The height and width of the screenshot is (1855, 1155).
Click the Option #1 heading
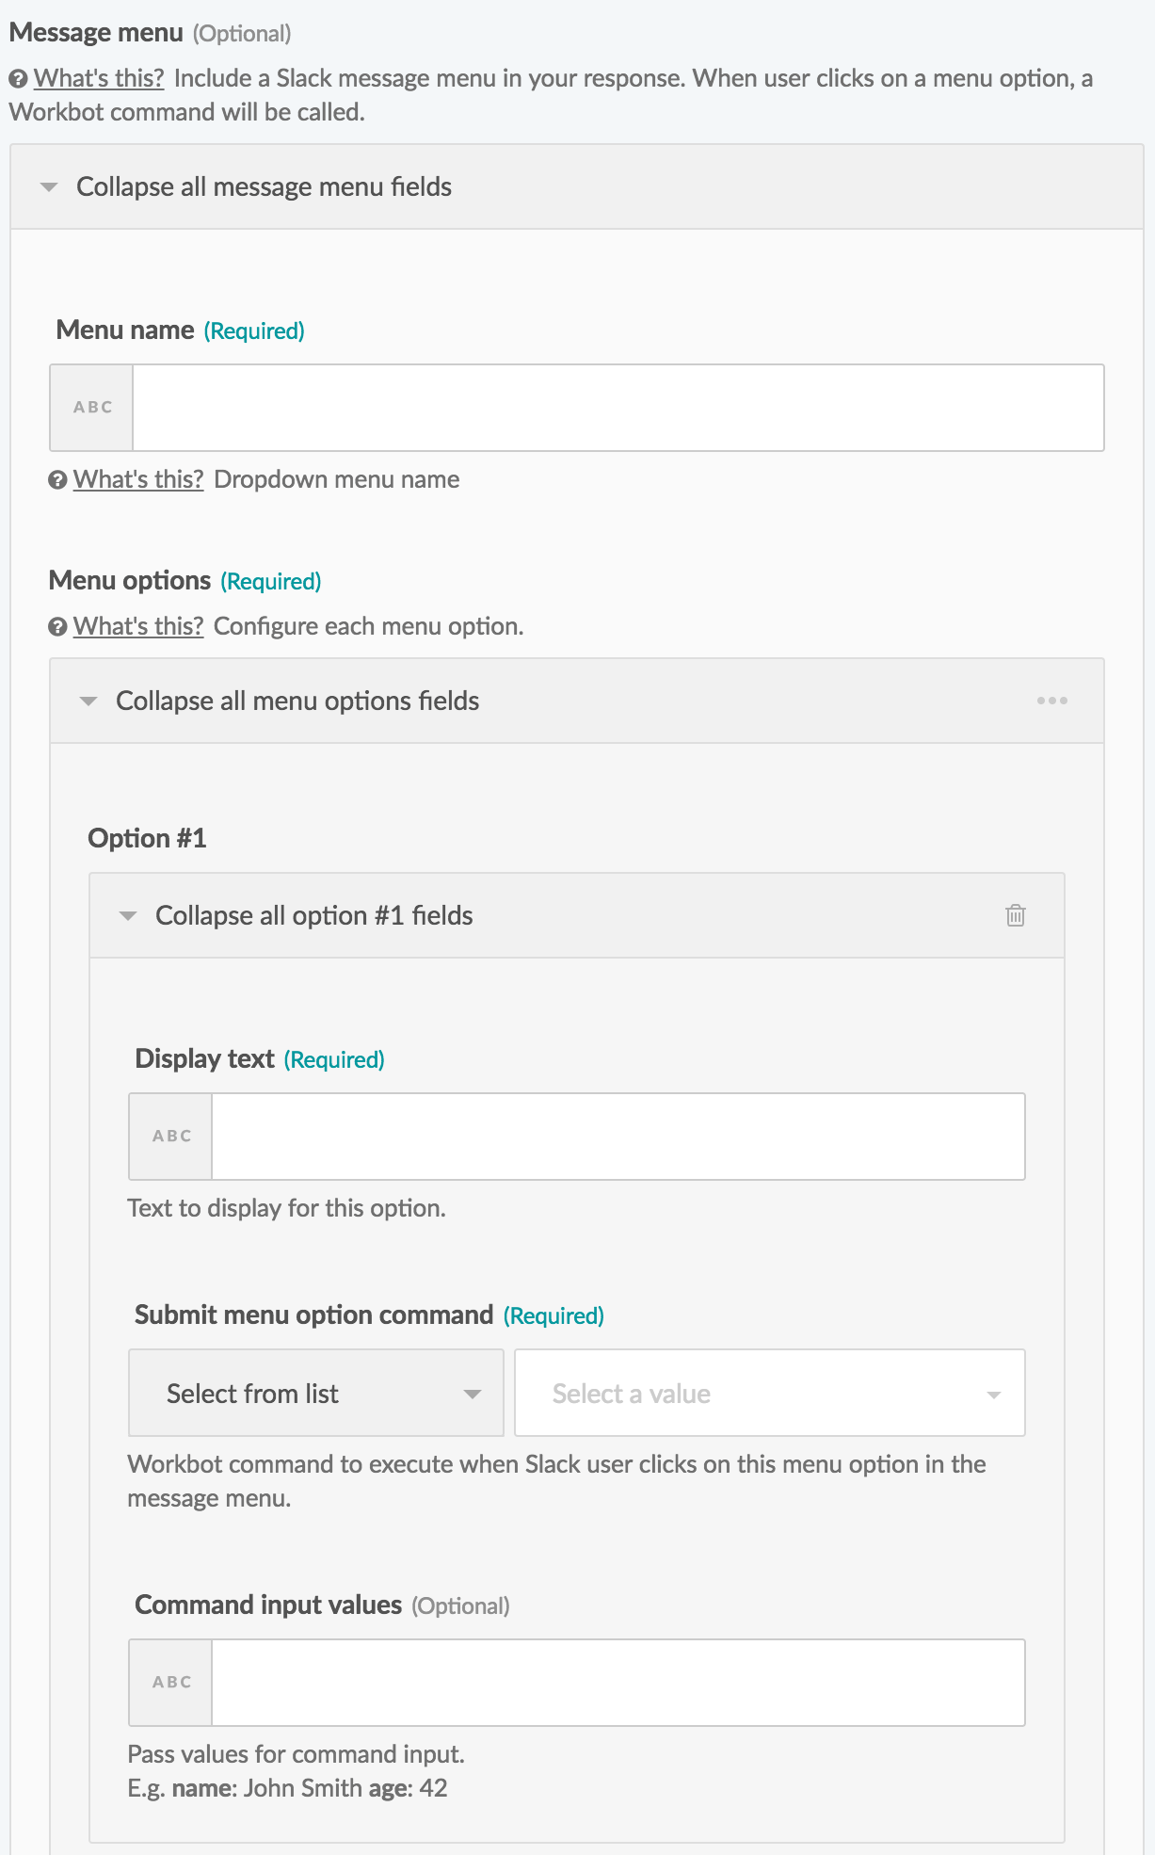147,838
